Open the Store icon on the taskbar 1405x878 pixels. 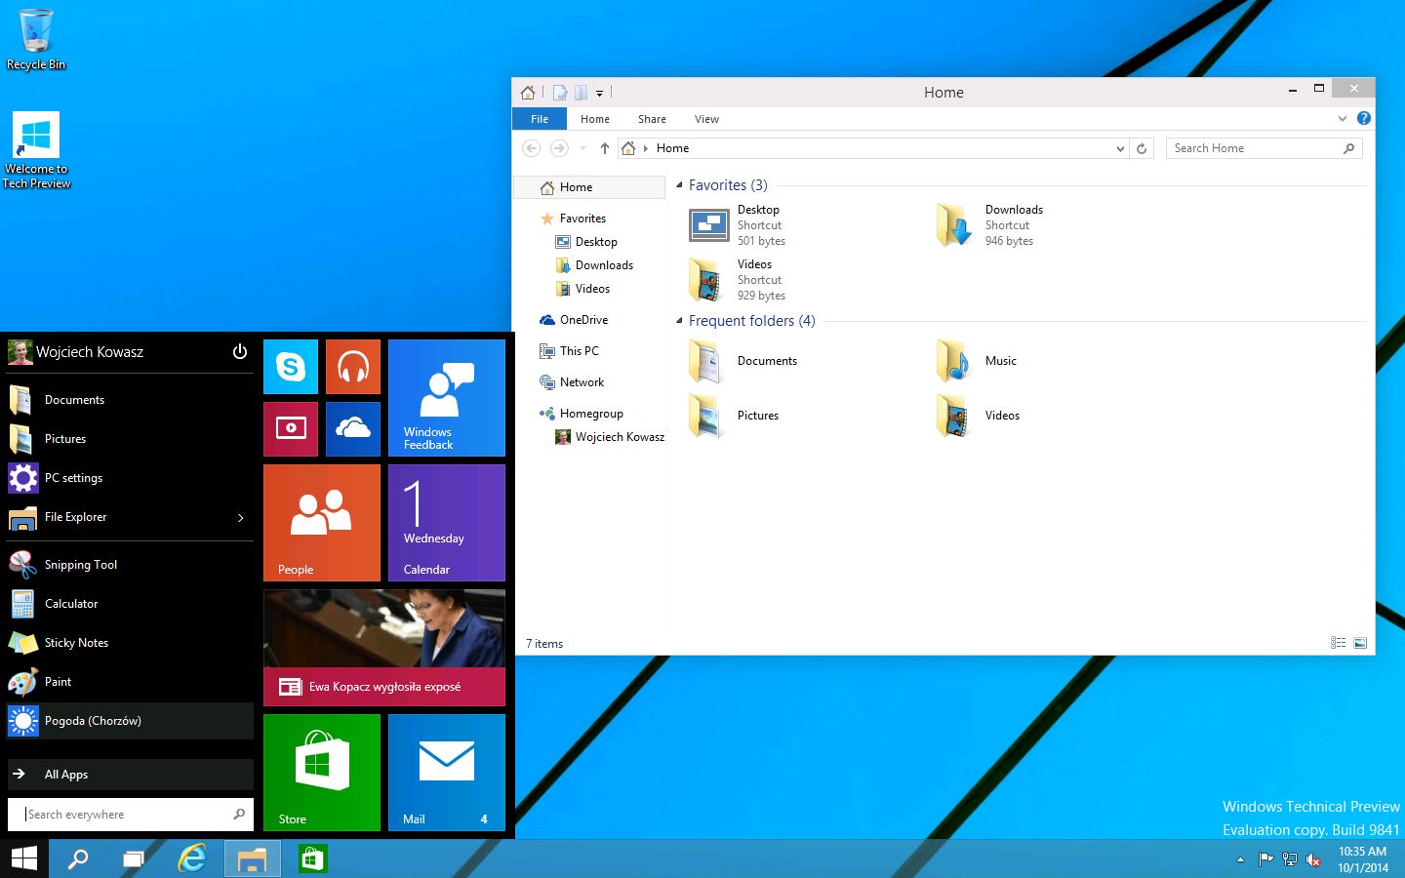[x=312, y=858]
